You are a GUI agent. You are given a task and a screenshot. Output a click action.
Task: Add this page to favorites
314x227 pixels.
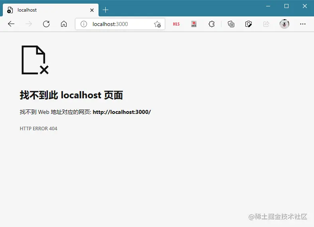point(158,24)
